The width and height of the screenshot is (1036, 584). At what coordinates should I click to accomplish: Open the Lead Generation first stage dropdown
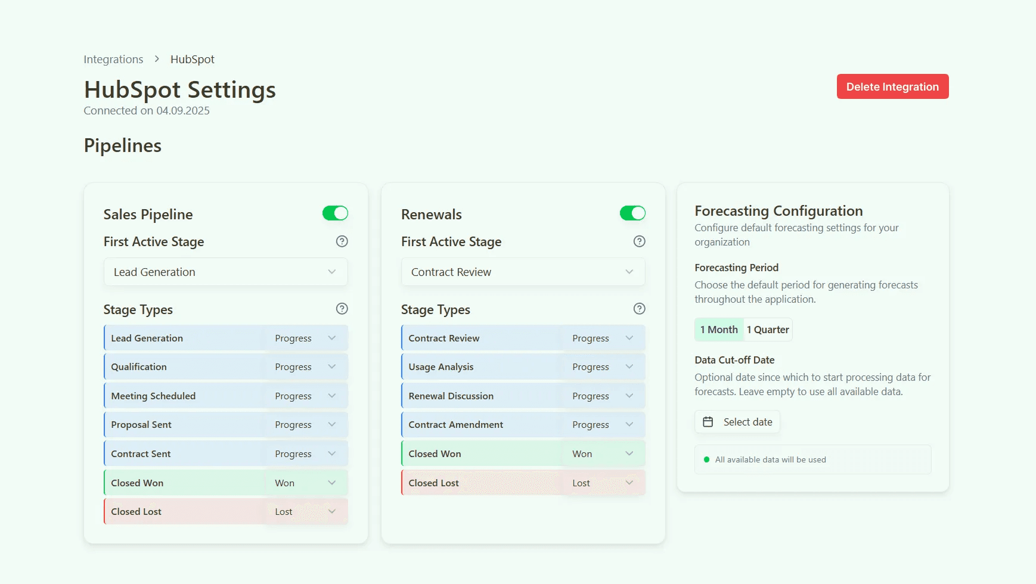point(225,272)
